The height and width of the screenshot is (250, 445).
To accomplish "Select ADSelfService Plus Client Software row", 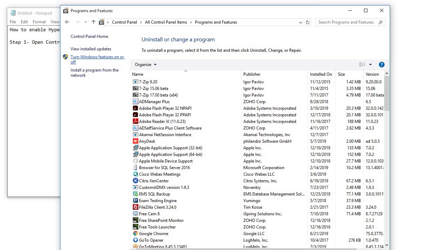I will coord(258,128).
